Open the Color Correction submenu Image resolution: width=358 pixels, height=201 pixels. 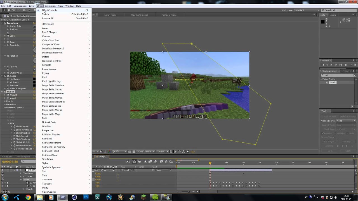(64, 40)
